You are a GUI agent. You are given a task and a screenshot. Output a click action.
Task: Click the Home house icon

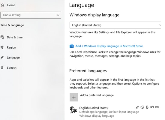click(x=2, y=5)
